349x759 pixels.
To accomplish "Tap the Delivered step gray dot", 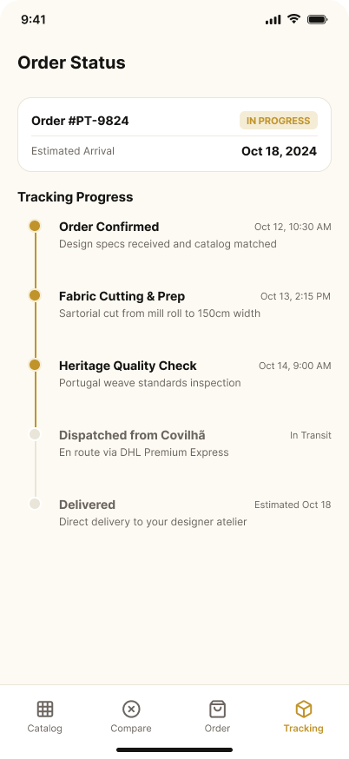I will click(35, 504).
